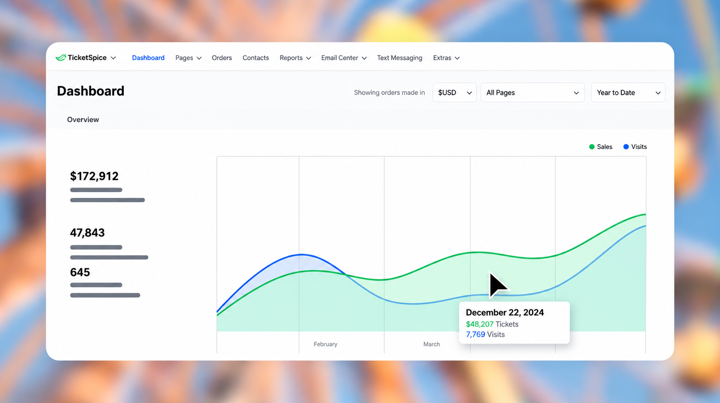Click December 22, 2024 tooltip date
This screenshot has height=403, width=720.
click(505, 312)
